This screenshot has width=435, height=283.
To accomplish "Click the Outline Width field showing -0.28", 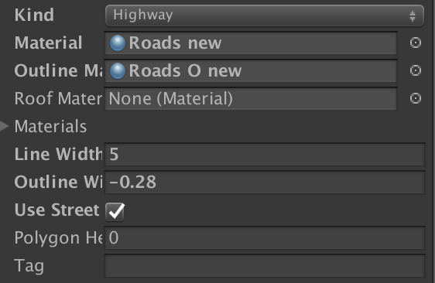I will [x=265, y=182].
